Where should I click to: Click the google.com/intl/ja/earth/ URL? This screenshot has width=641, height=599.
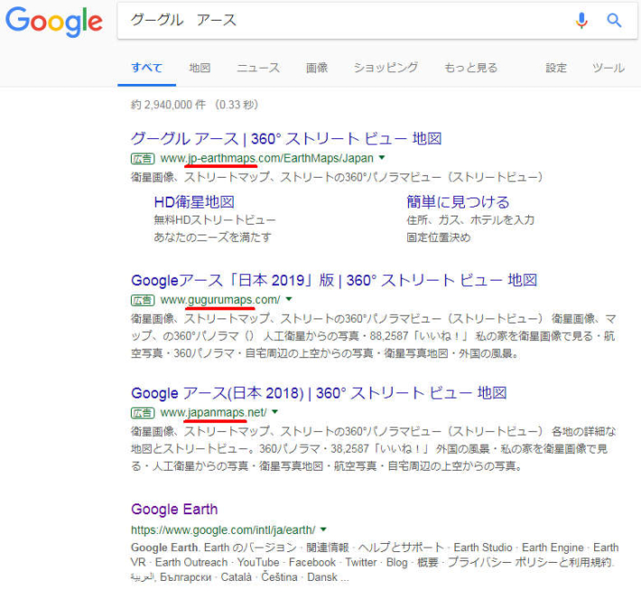click(x=223, y=530)
